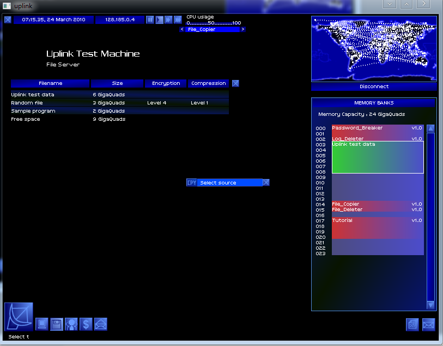
Task: Open the finances dollar icon
Action: coord(86,324)
